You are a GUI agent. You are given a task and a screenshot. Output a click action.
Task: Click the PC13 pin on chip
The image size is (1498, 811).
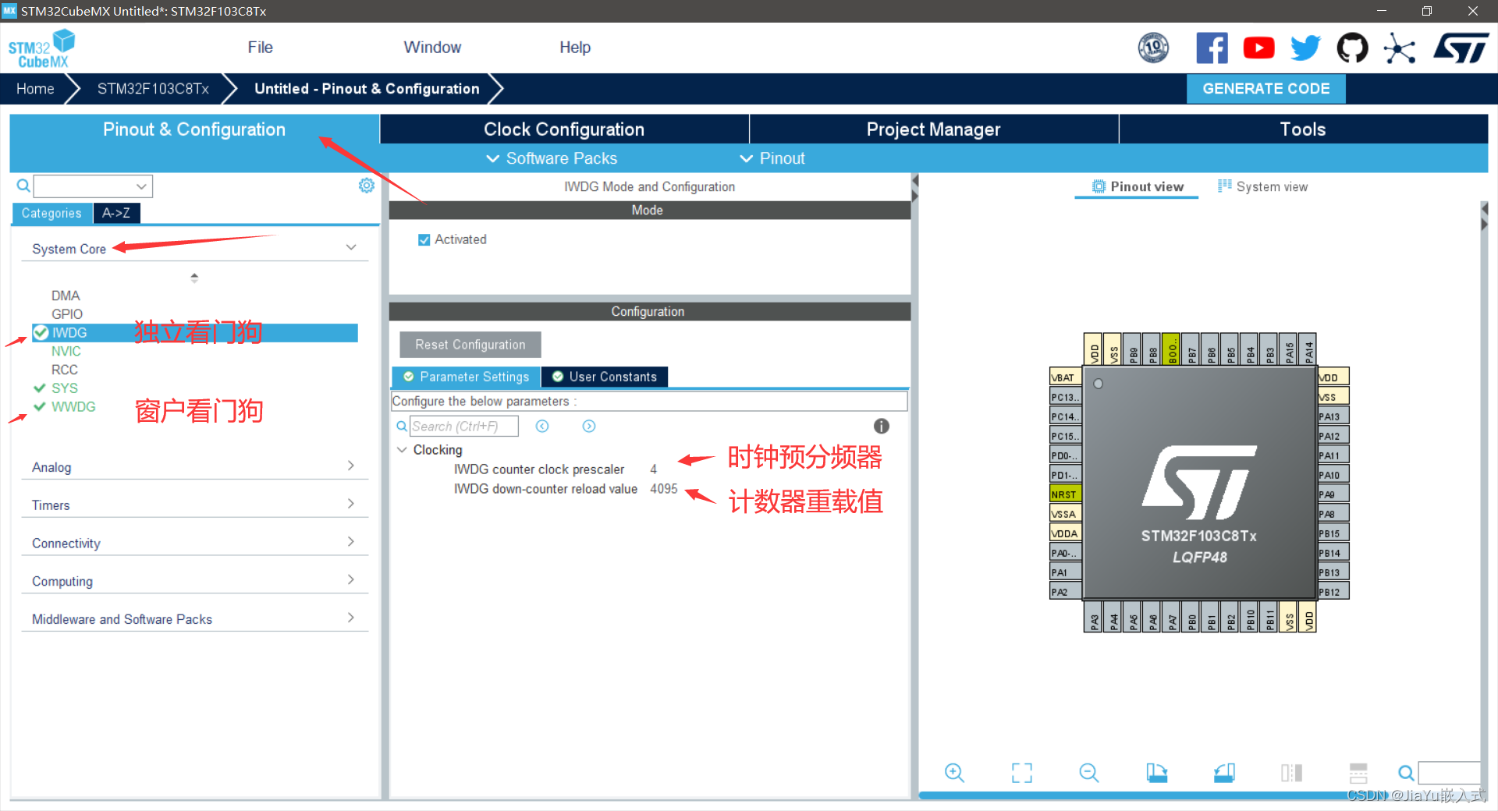point(1064,397)
